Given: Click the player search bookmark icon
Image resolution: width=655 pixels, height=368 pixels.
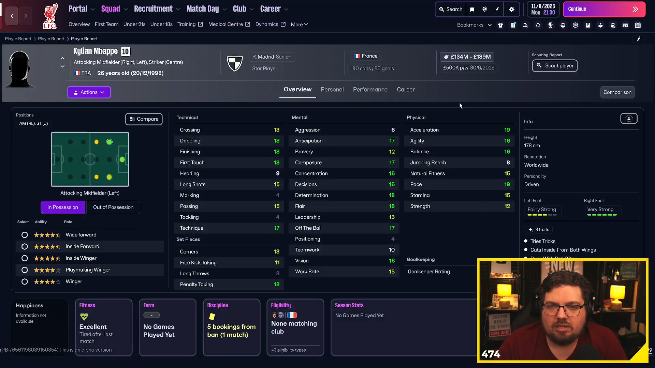Looking at the screenshot, I should 525,25.
